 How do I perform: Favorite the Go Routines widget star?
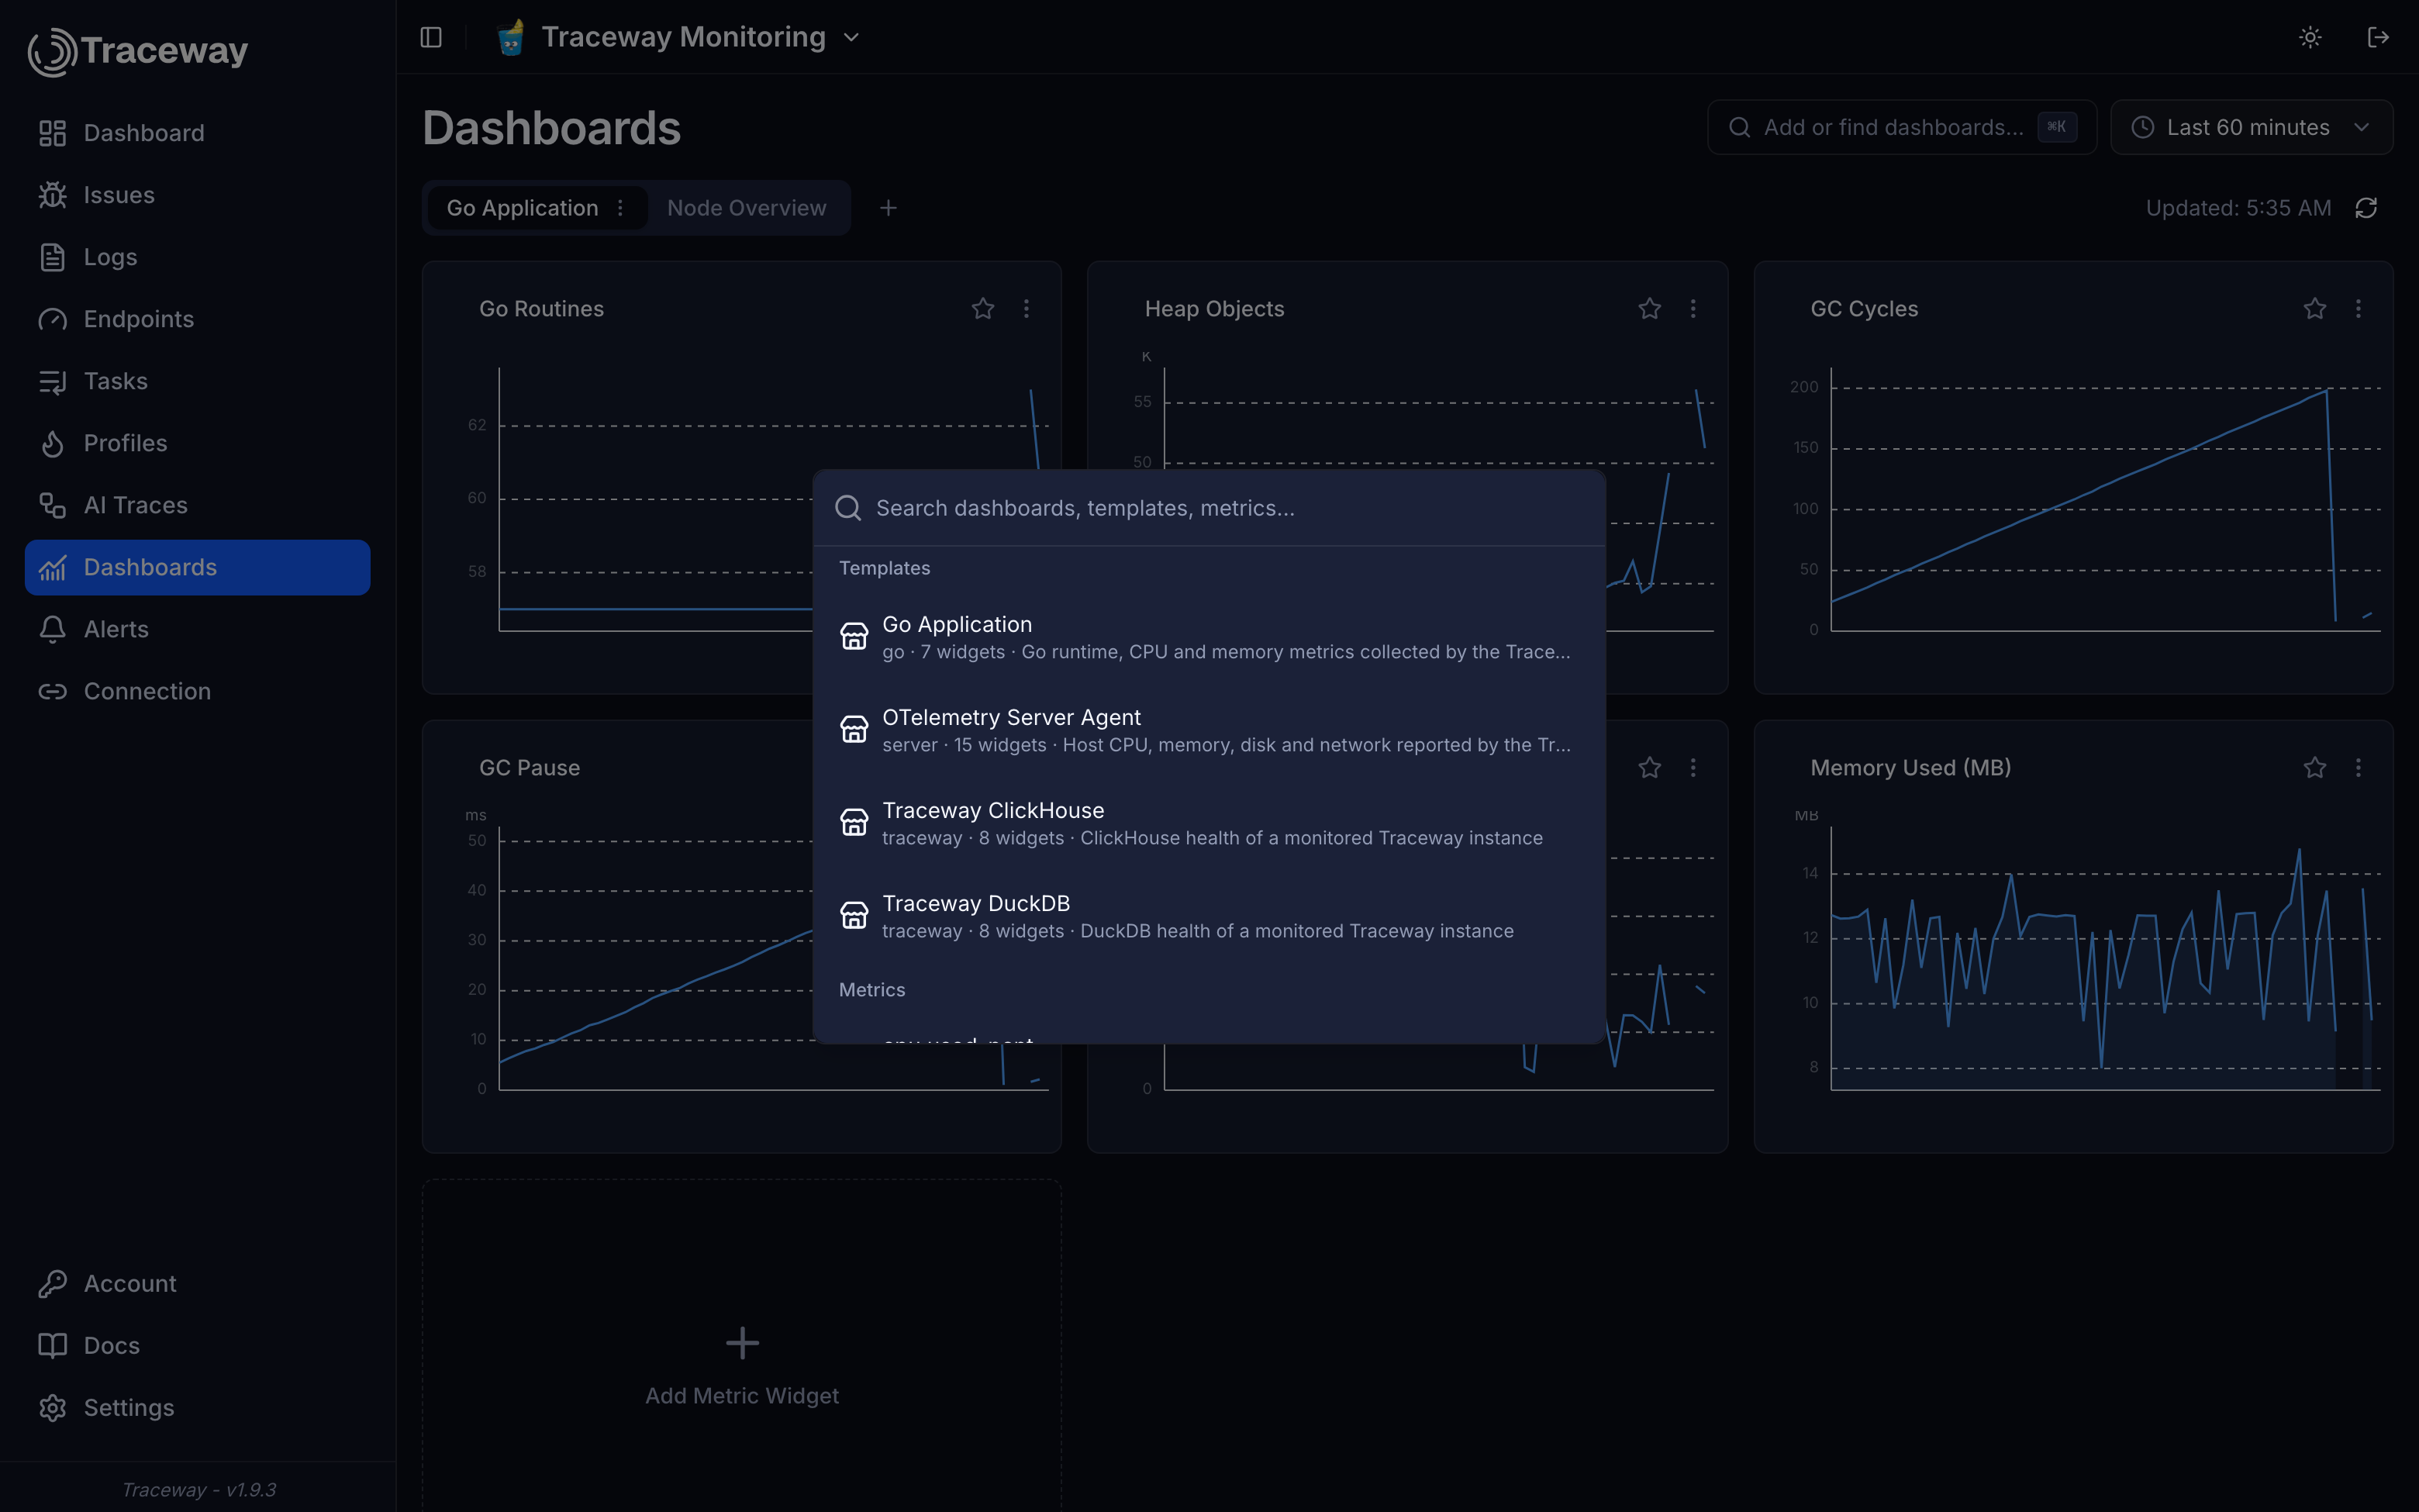(982, 309)
